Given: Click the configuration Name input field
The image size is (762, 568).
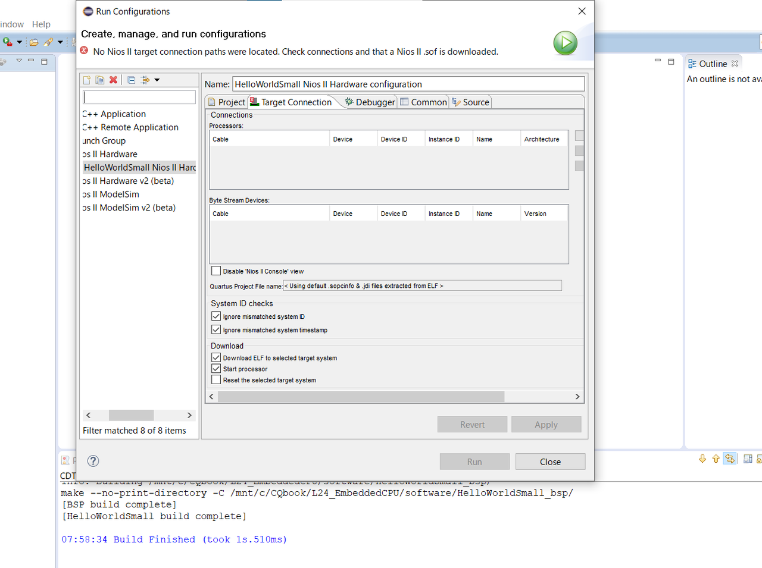Looking at the screenshot, I should tap(408, 84).
